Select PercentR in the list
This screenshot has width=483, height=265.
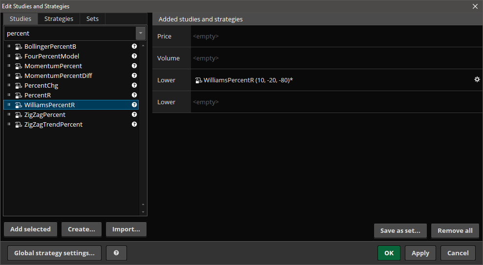click(71, 95)
